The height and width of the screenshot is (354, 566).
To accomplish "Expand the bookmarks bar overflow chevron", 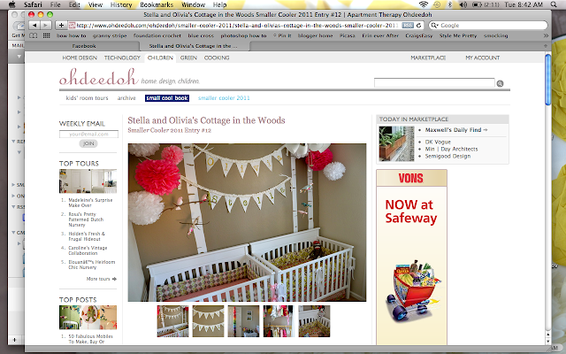I will 546,35.
